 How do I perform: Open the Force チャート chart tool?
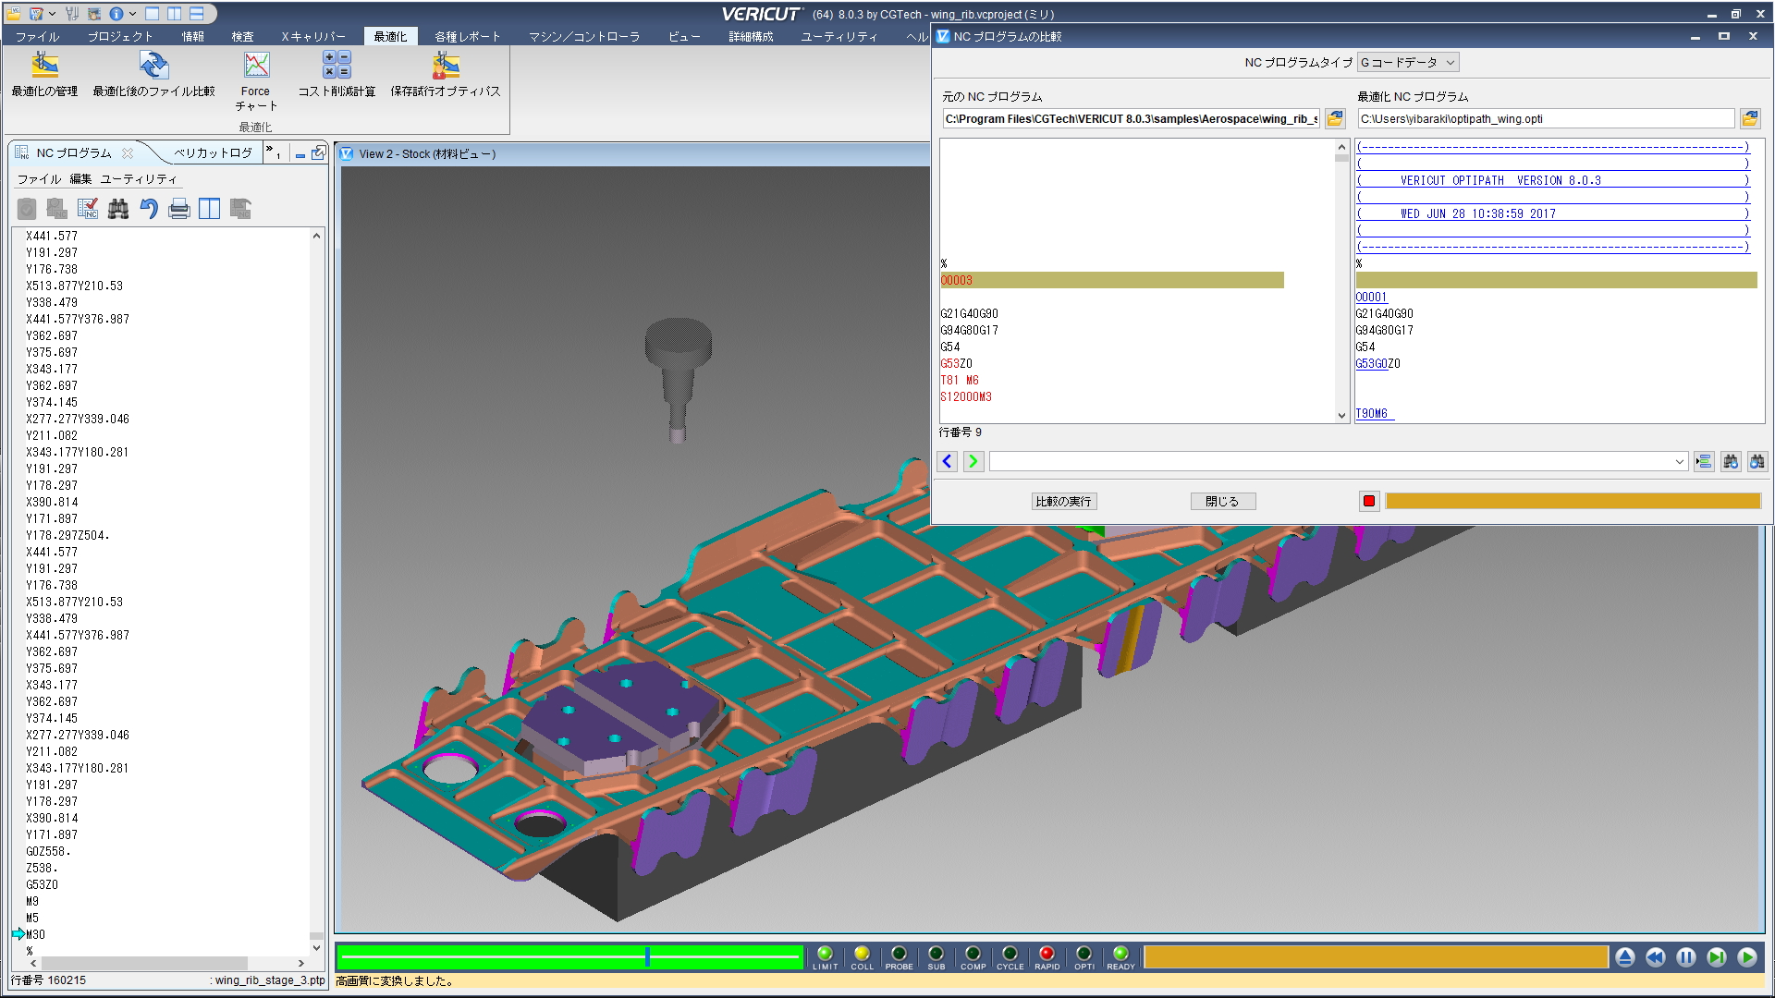pos(256,81)
